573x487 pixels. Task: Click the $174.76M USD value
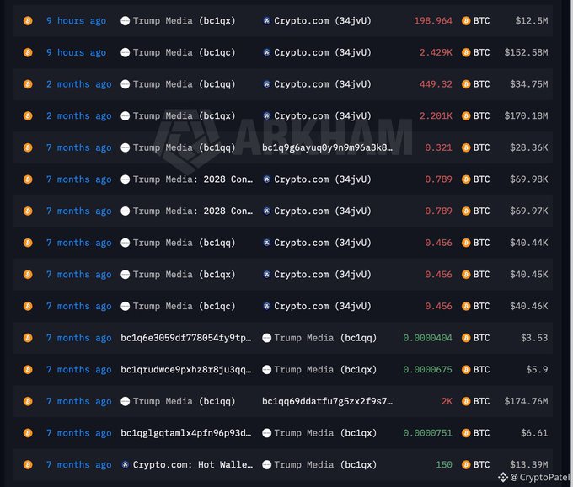(526, 402)
